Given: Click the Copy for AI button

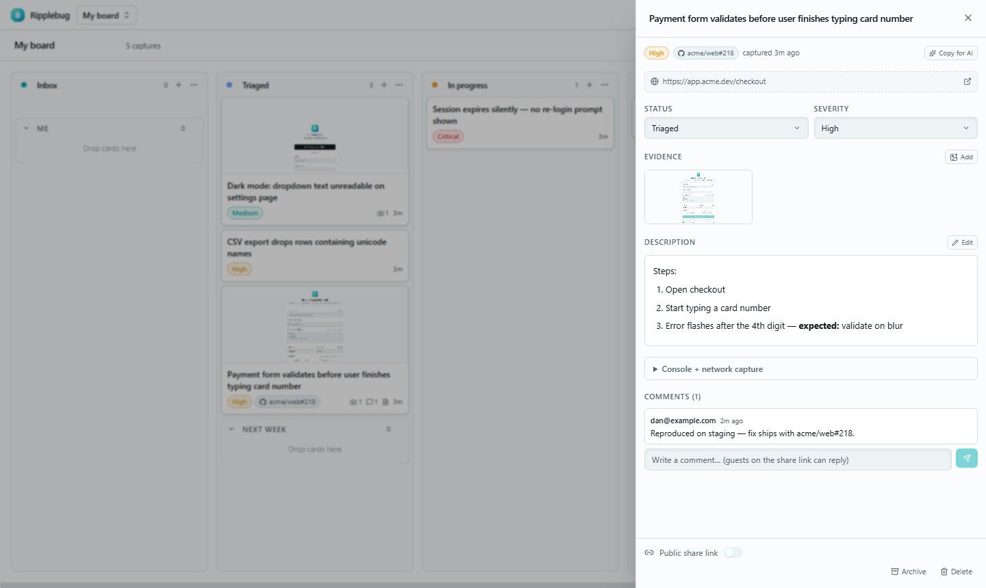Looking at the screenshot, I should point(951,53).
